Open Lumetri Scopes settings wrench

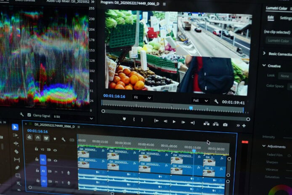tap(22, 114)
